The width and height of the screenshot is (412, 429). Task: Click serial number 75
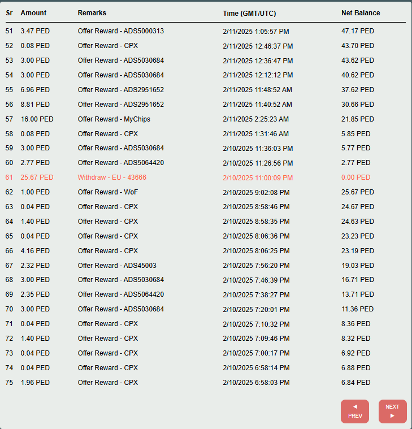[x=9, y=383]
